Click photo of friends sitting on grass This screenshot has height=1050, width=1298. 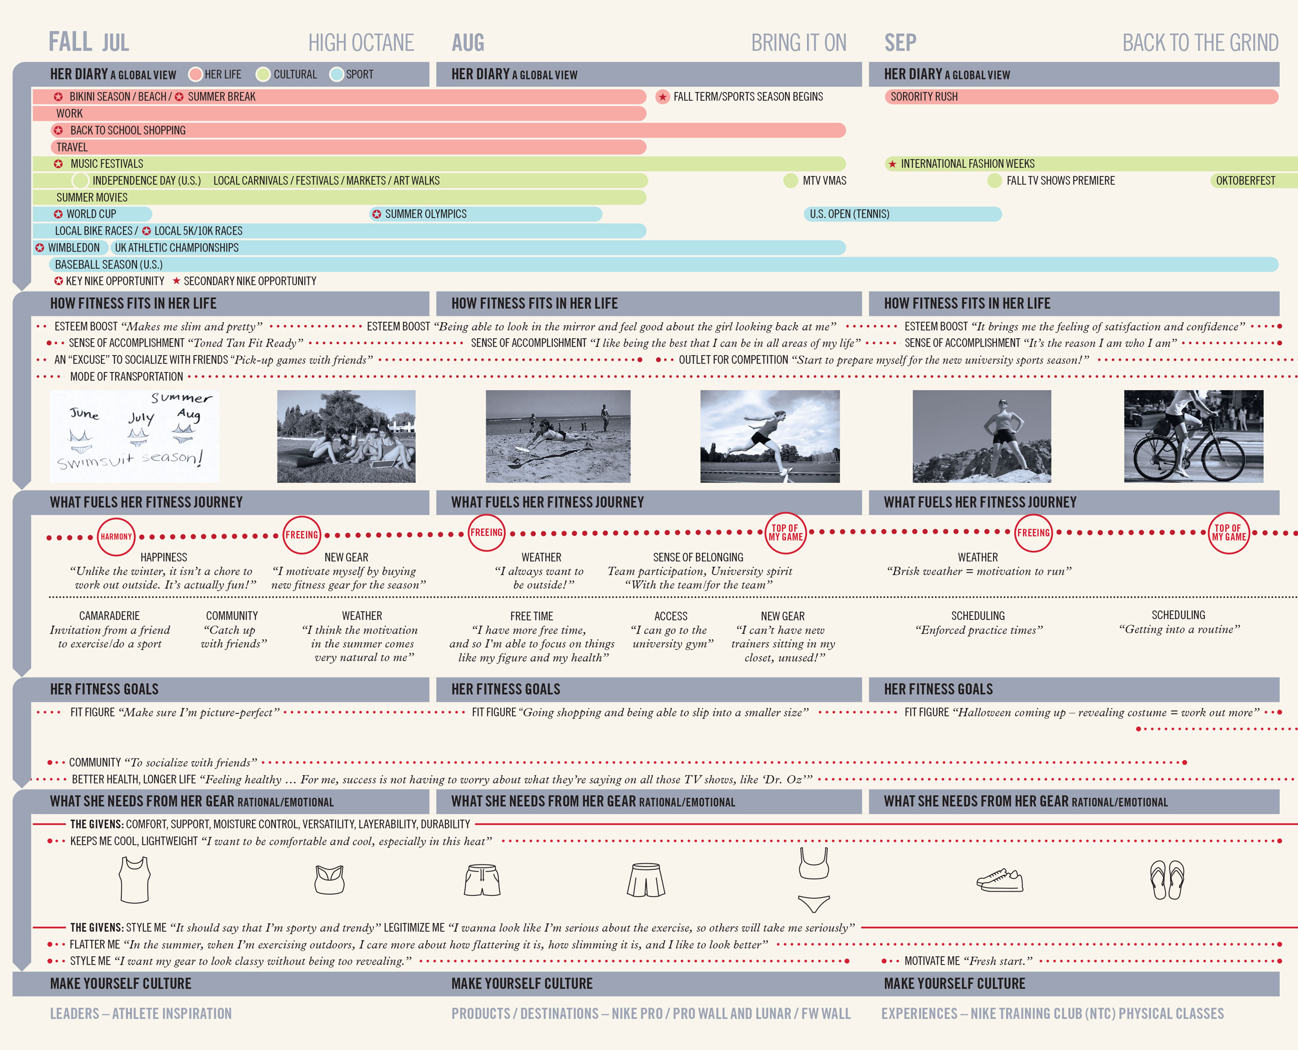coord(346,436)
